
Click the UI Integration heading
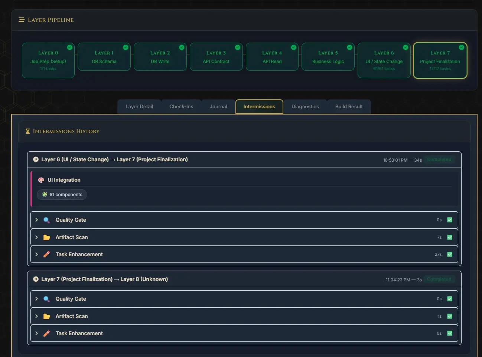64,180
